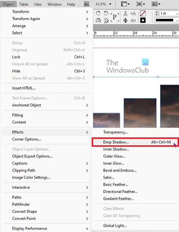
Task: Choose Object Export Options
Action: pos(47,156)
